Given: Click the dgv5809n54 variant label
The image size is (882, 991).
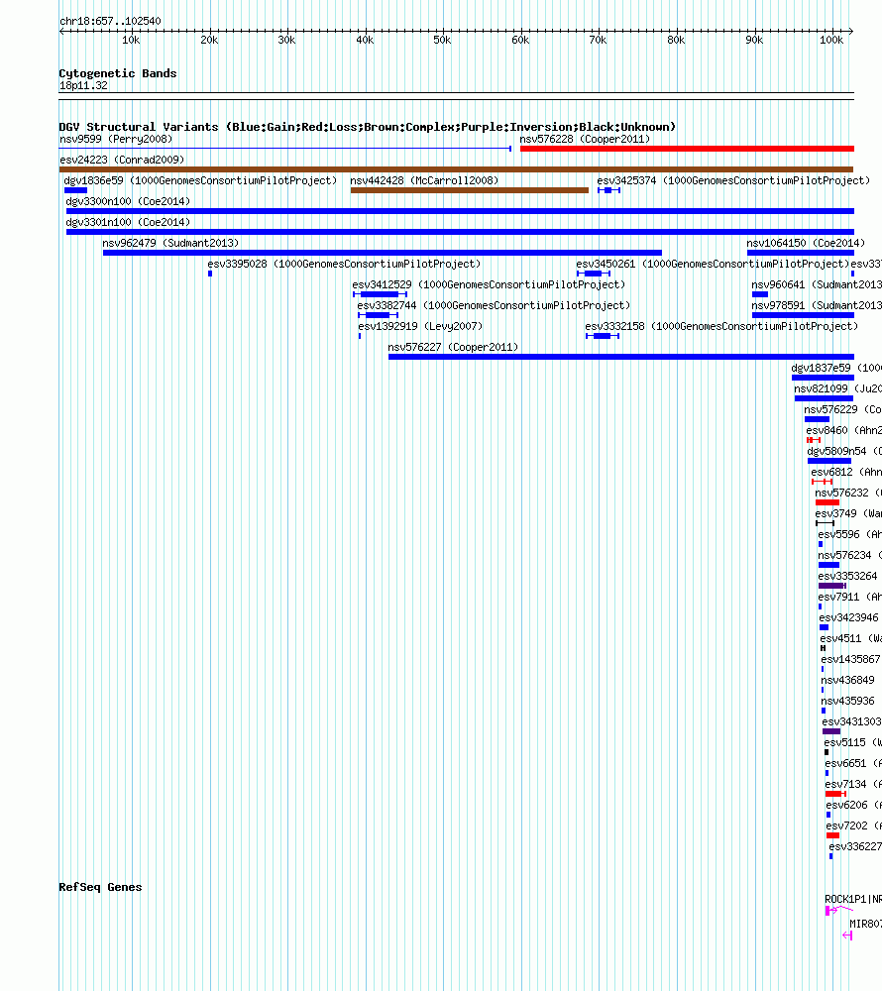Looking at the screenshot, I should point(844,452).
